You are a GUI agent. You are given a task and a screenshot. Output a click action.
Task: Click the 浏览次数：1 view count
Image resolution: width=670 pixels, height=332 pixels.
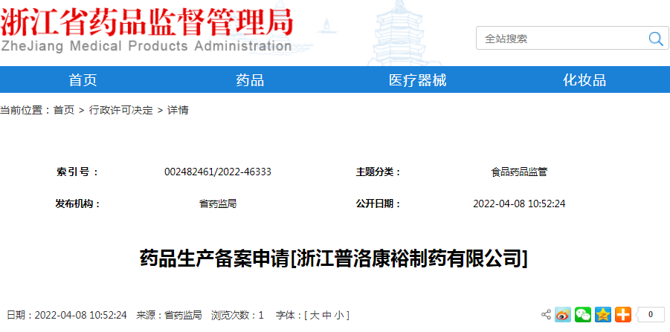(237, 316)
